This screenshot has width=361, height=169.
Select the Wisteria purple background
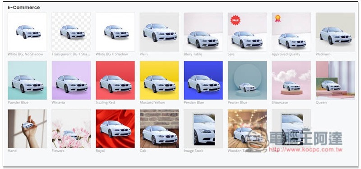tap(71, 80)
